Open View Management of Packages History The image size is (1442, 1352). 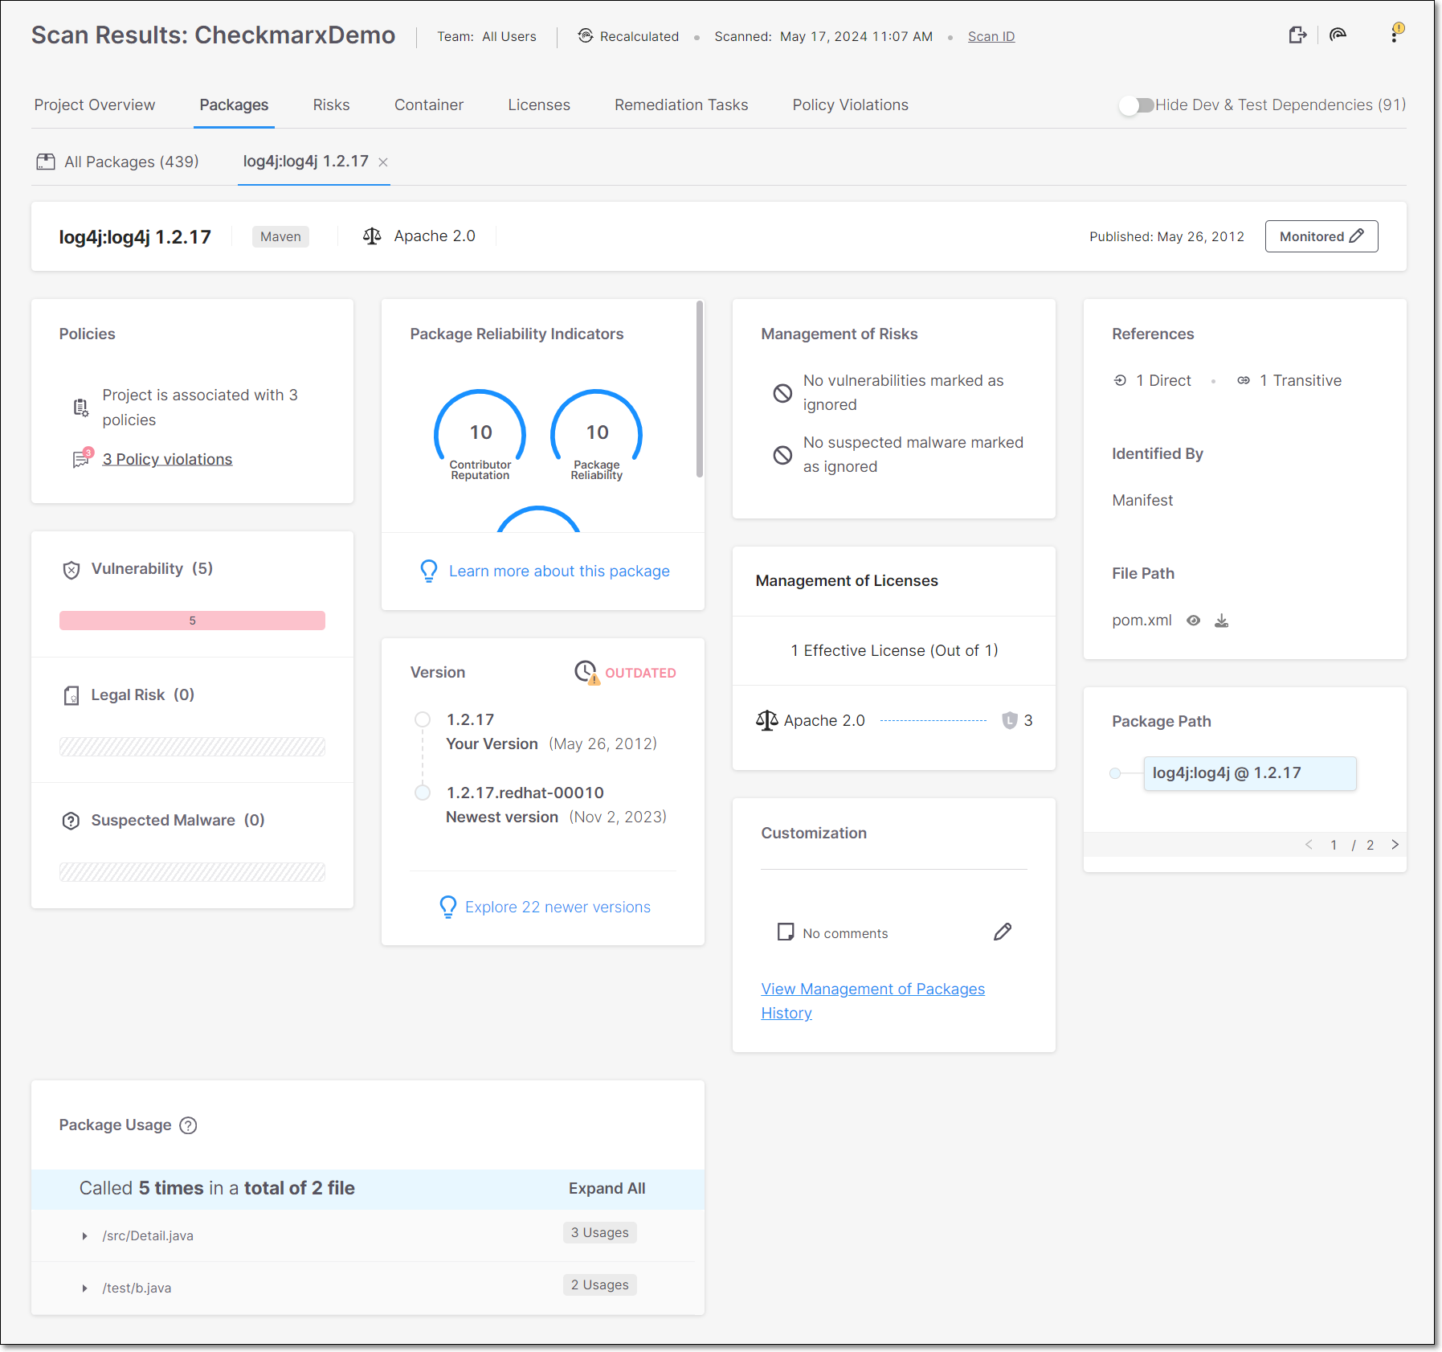click(x=873, y=1001)
